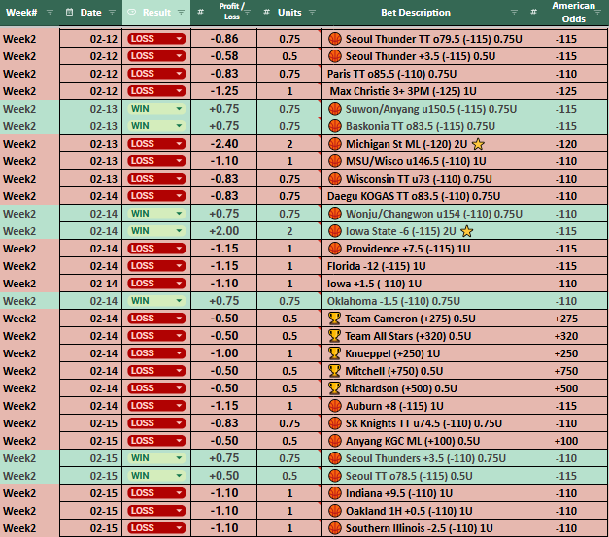Open WIN dropdown for Iowa State -6
Image resolution: width=609 pixels, height=537 pixels.
coord(179,231)
